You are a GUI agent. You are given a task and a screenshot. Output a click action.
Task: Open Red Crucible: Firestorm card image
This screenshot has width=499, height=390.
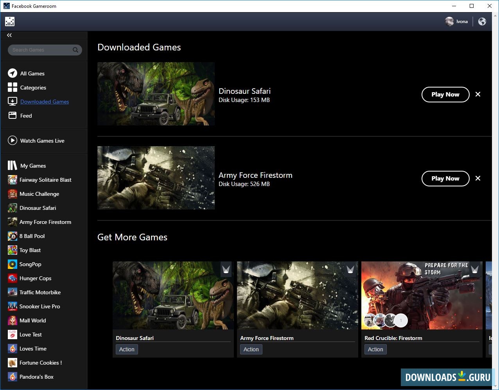422,295
